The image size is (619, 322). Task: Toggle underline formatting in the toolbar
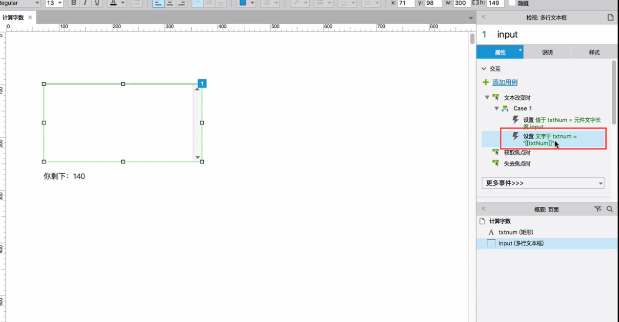tap(97, 3)
